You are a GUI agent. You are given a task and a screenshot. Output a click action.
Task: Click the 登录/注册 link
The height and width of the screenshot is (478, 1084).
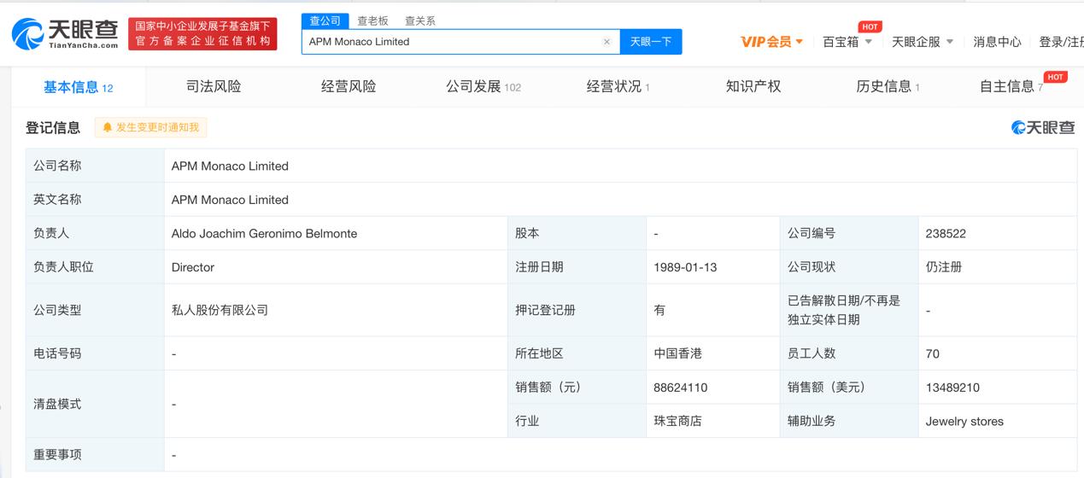[x=1061, y=42]
